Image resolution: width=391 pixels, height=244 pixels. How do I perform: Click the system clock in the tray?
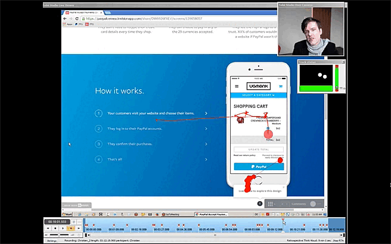tap(317, 214)
